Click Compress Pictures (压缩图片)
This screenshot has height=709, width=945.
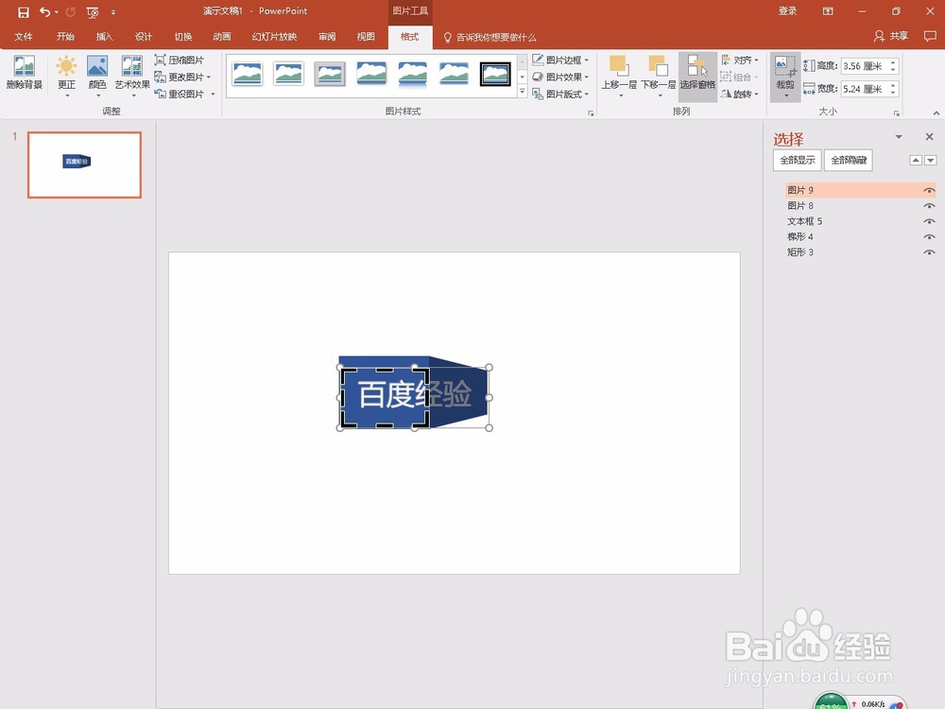point(180,60)
